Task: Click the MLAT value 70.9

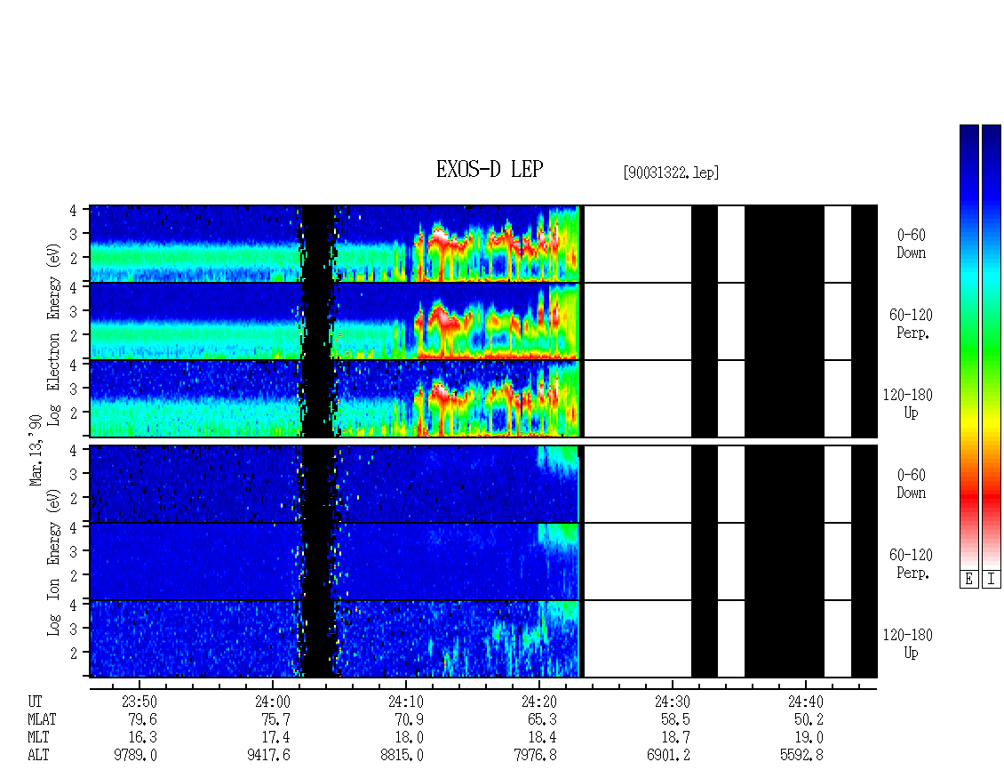Action: click(x=409, y=719)
